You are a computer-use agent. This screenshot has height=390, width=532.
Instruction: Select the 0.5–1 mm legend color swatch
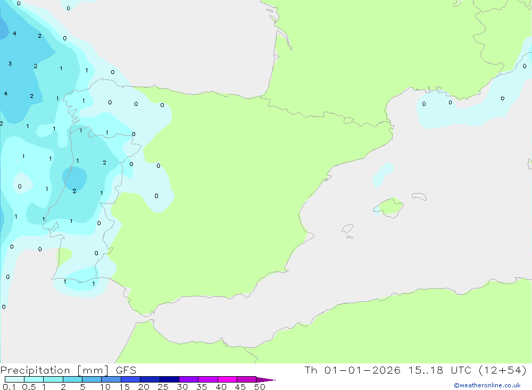[x=34, y=379]
